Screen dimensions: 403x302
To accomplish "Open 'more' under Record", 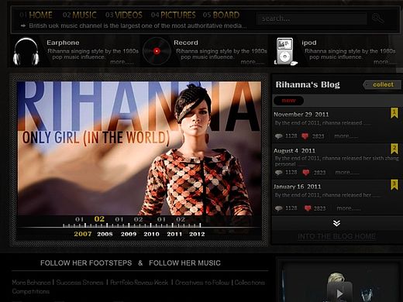I will (x=253, y=62).
